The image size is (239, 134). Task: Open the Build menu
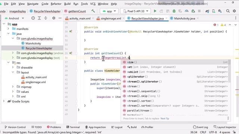67,4
